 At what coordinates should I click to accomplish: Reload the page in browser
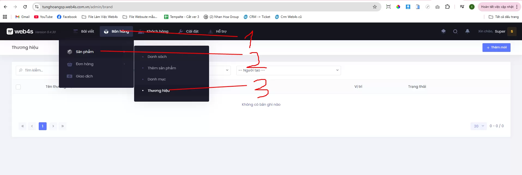(x=25, y=7)
